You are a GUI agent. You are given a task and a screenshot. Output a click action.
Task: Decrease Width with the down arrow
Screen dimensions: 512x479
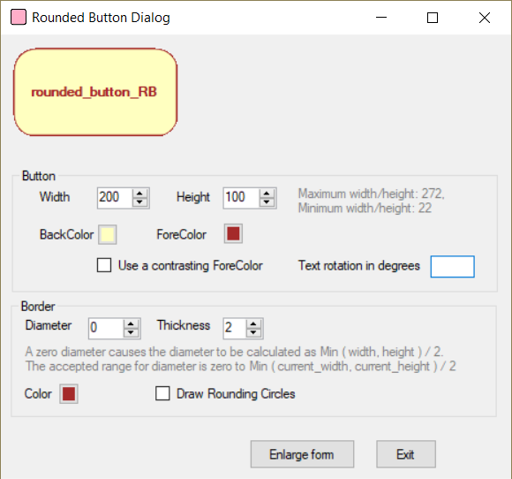(139, 202)
